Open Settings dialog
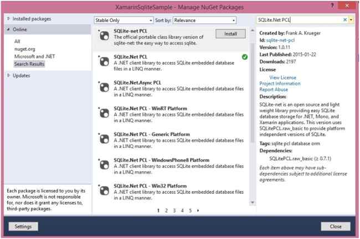The image size is (360, 239). pos(23,226)
